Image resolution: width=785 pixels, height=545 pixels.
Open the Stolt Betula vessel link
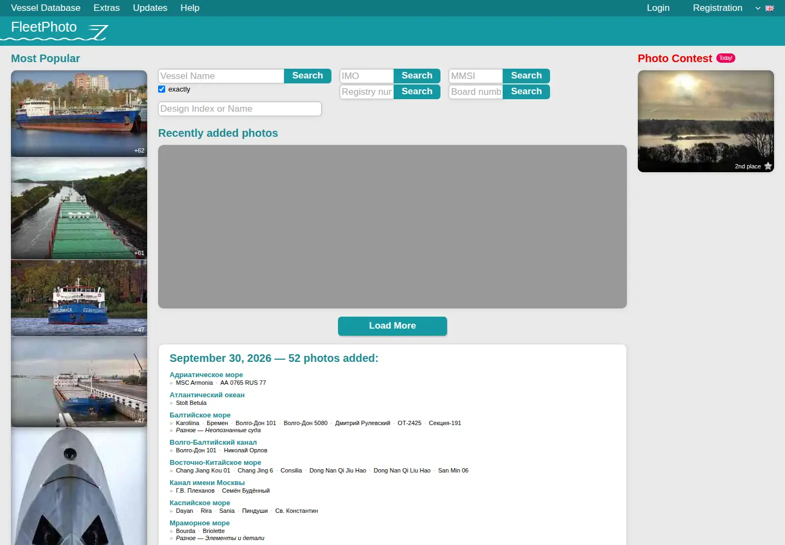191,403
